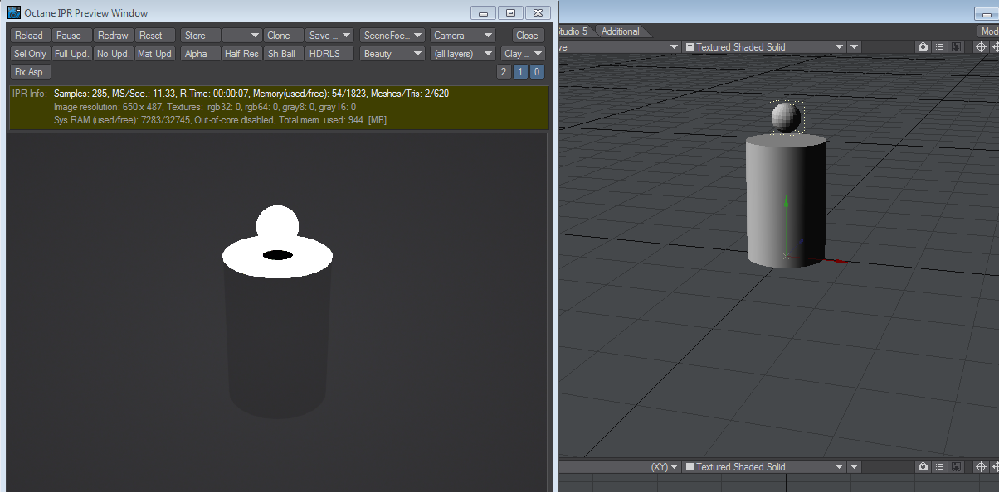Switch to the Additional tab
The width and height of the screenshot is (999, 492).
click(x=621, y=31)
